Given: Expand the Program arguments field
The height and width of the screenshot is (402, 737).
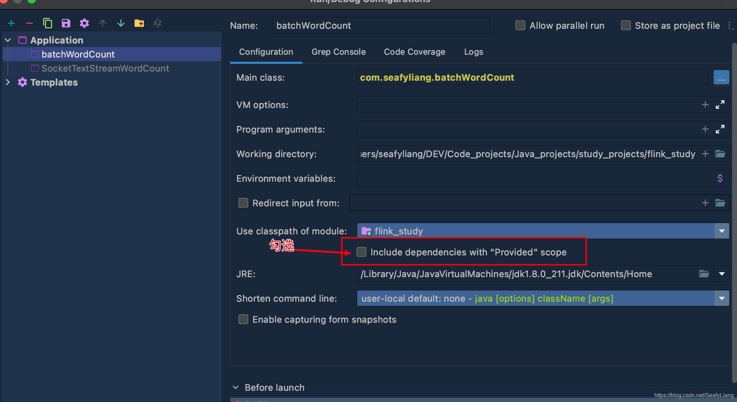Looking at the screenshot, I should [x=720, y=129].
